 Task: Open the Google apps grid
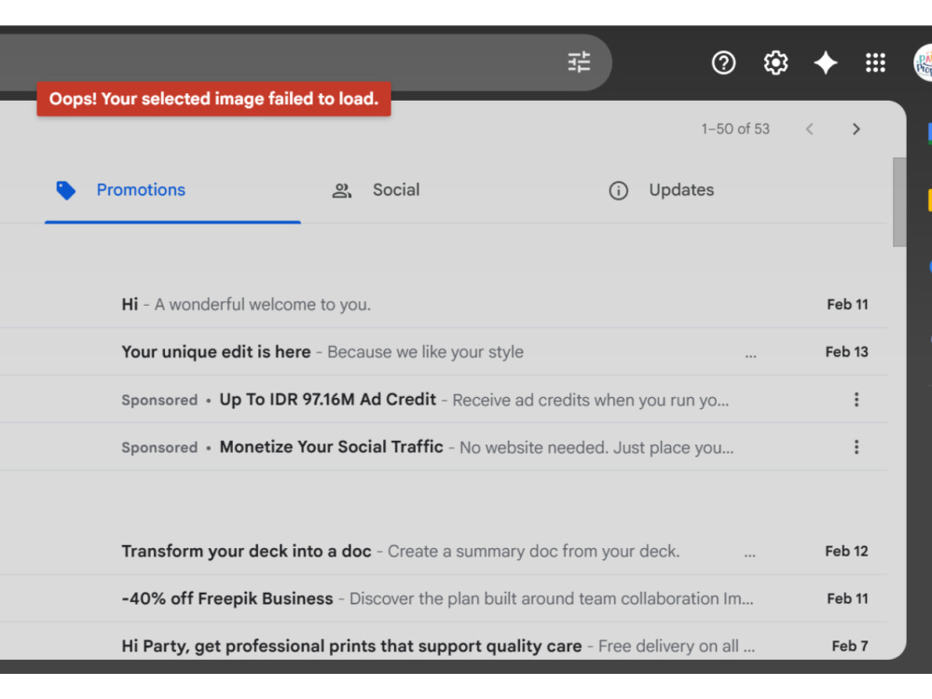point(875,62)
